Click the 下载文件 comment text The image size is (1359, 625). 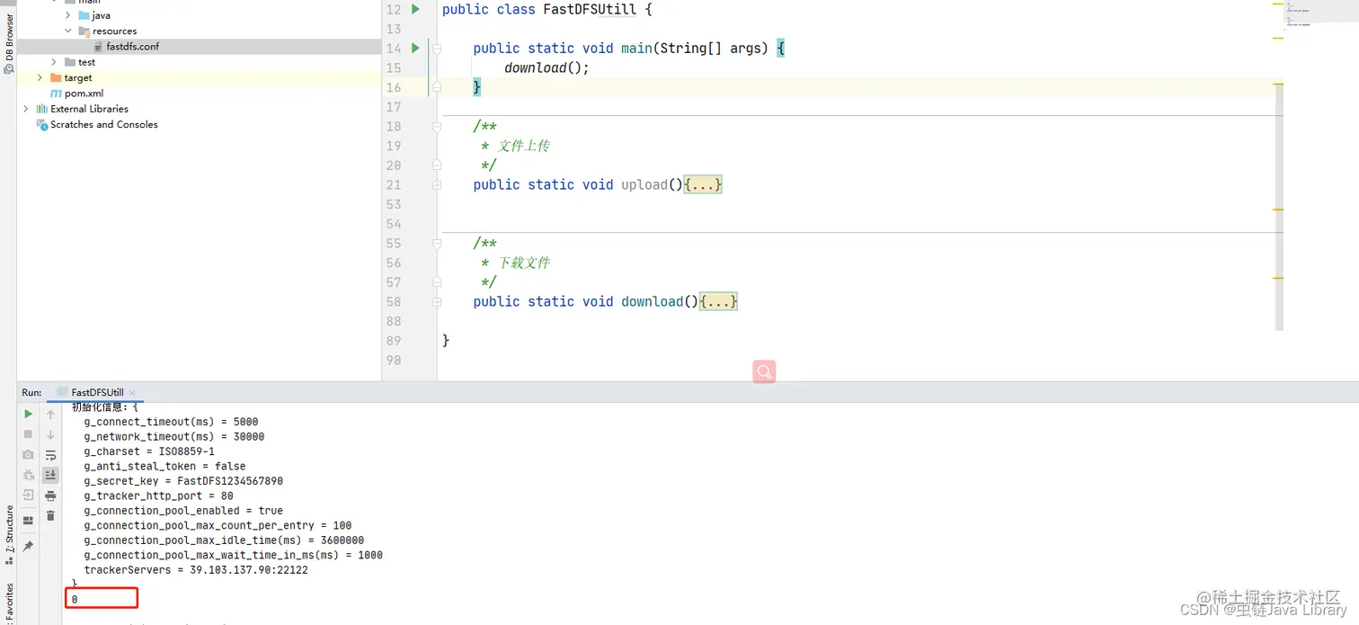coord(524,263)
